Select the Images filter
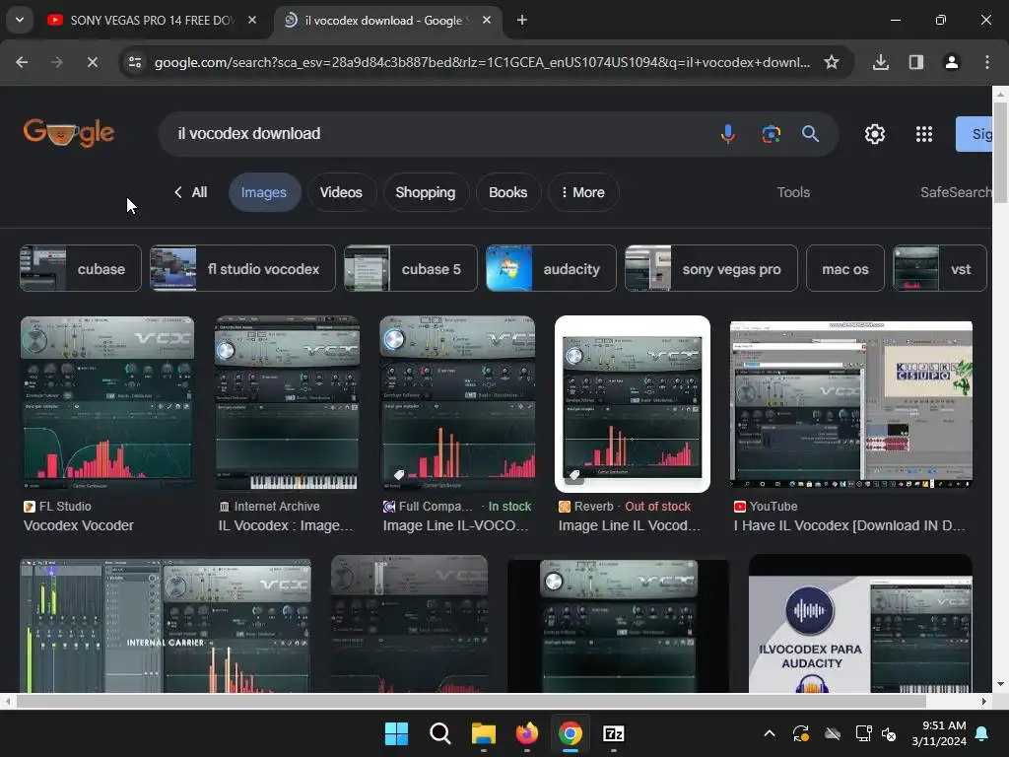Screen dimensions: 1009x757 (264, 192)
